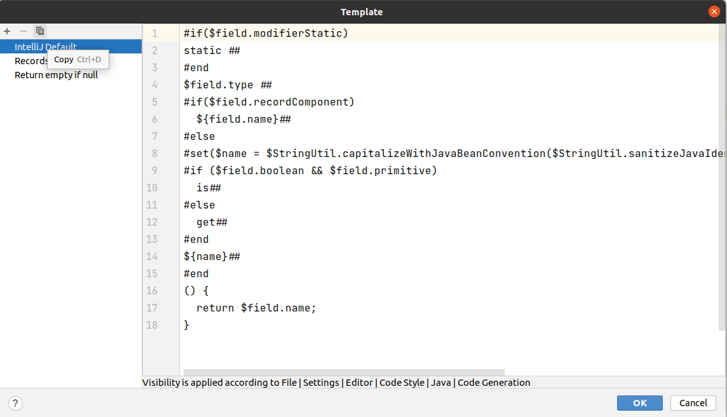The height and width of the screenshot is (417, 727).
Task: Duplicate the template via the copy toolbar icon
Action: [39, 31]
